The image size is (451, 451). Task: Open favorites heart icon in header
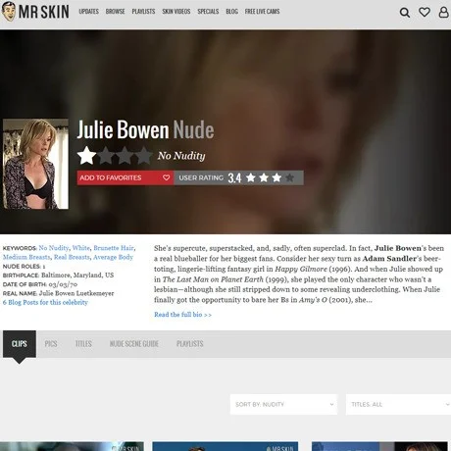(425, 12)
